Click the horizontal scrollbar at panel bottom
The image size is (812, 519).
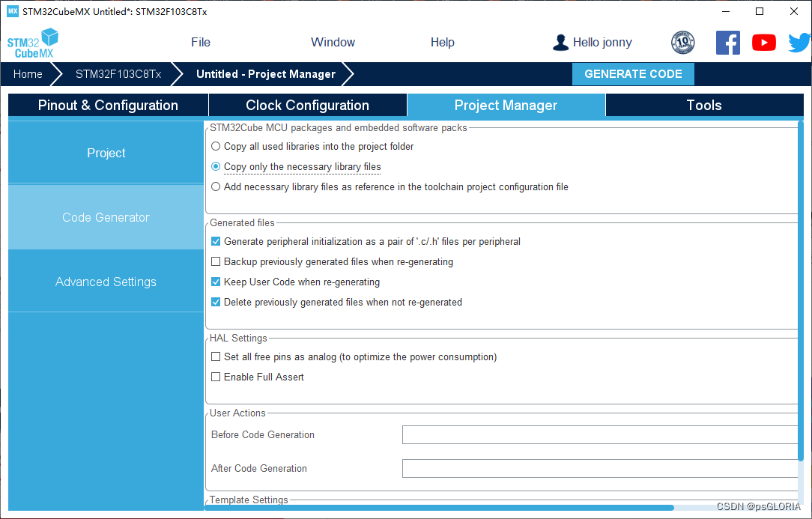click(x=439, y=508)
